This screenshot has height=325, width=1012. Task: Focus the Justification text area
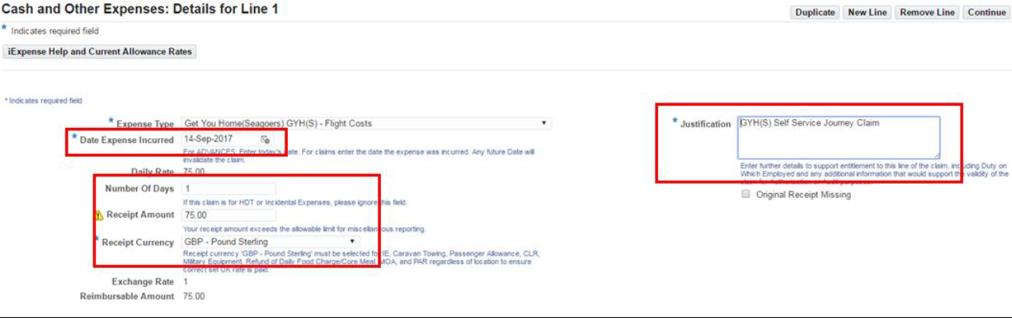click(x=837, y=137)
